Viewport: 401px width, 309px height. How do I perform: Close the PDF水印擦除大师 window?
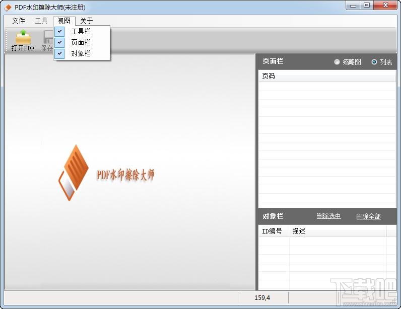tap(386, 6)
